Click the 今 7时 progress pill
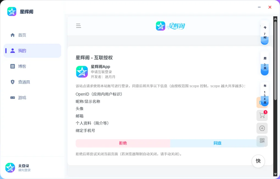Image resolution: width=280 pixels, height=179 pixels. click(265, 33)
